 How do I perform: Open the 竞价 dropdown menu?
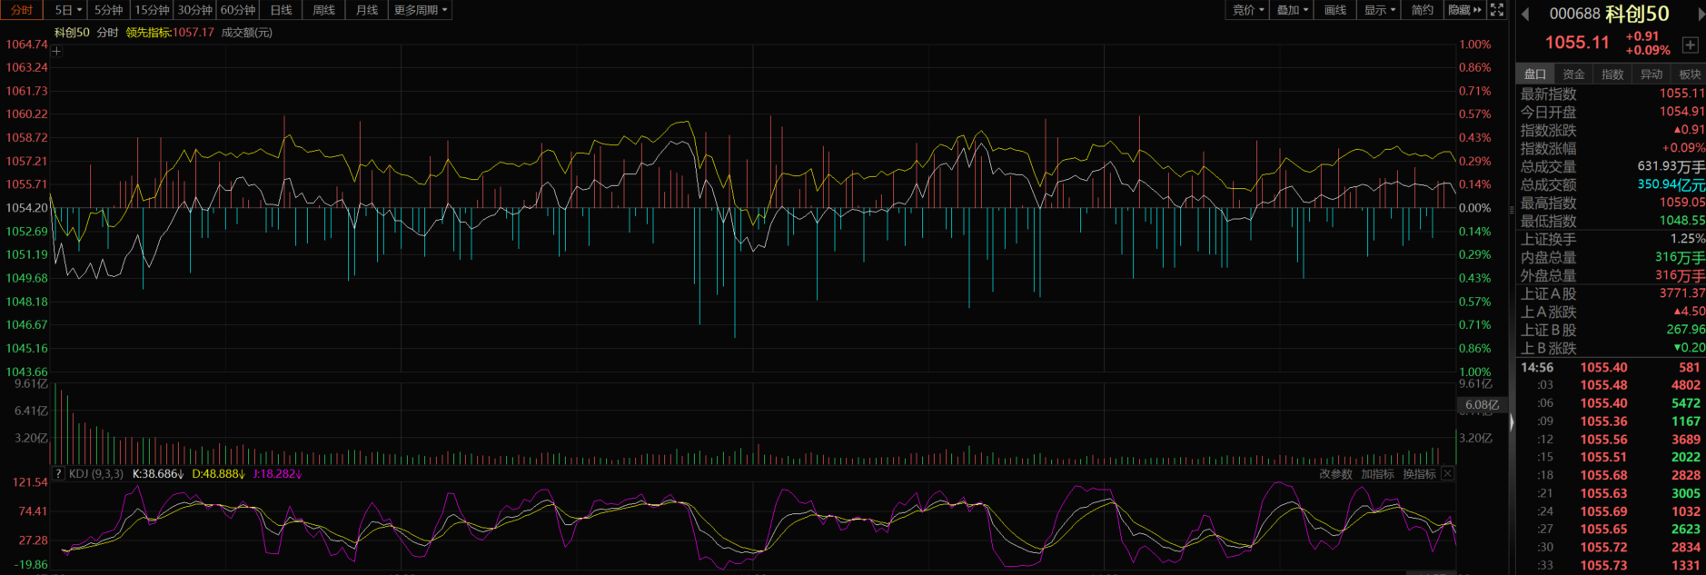[1248, 10]
